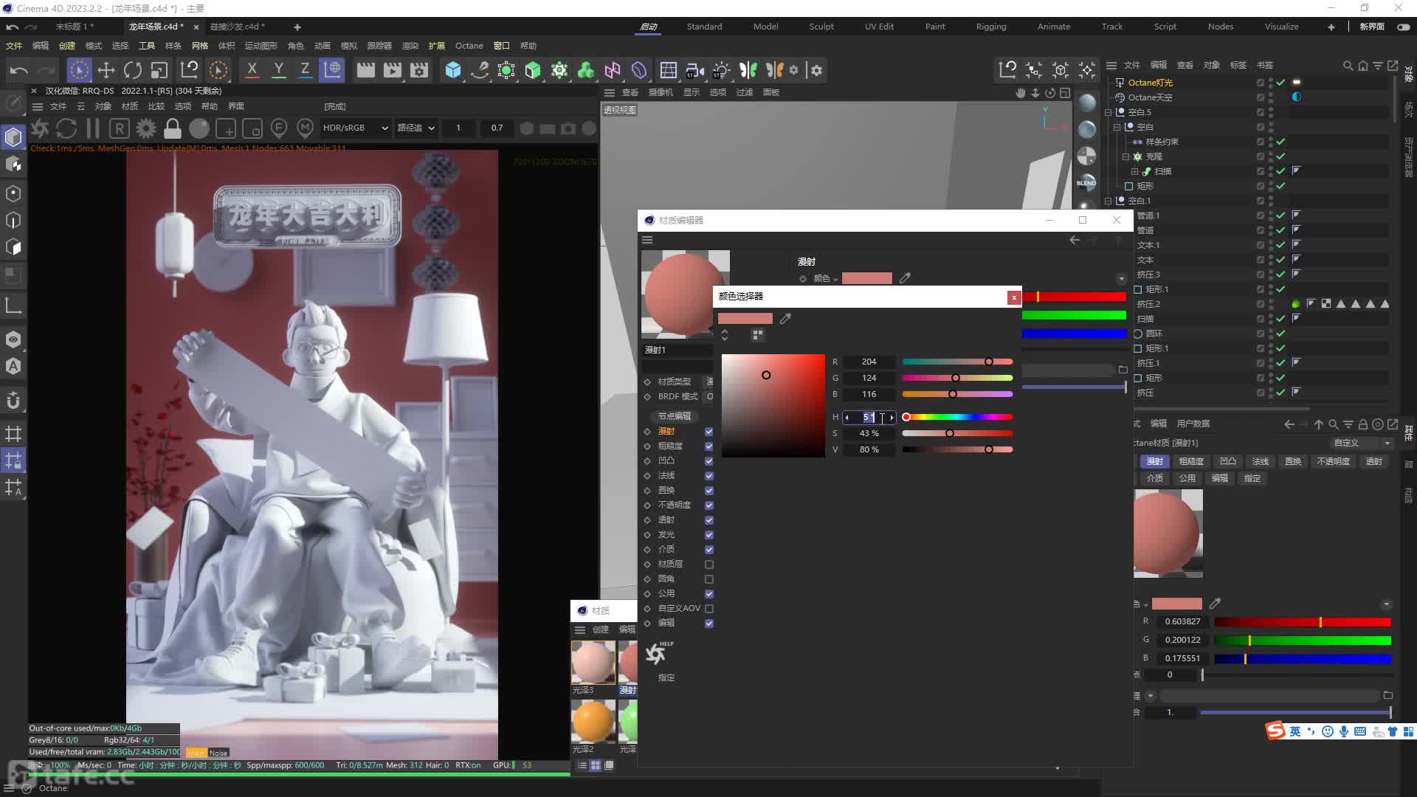This screenshot has height=797, width=1417.
Task: Open the 路径追 kernel dropdown
Action: 416,128
